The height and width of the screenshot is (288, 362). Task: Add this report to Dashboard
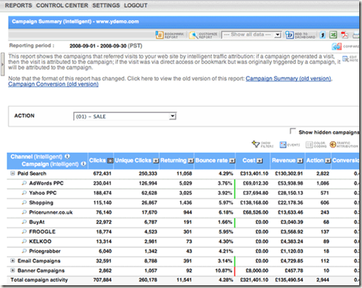point(289,35)
